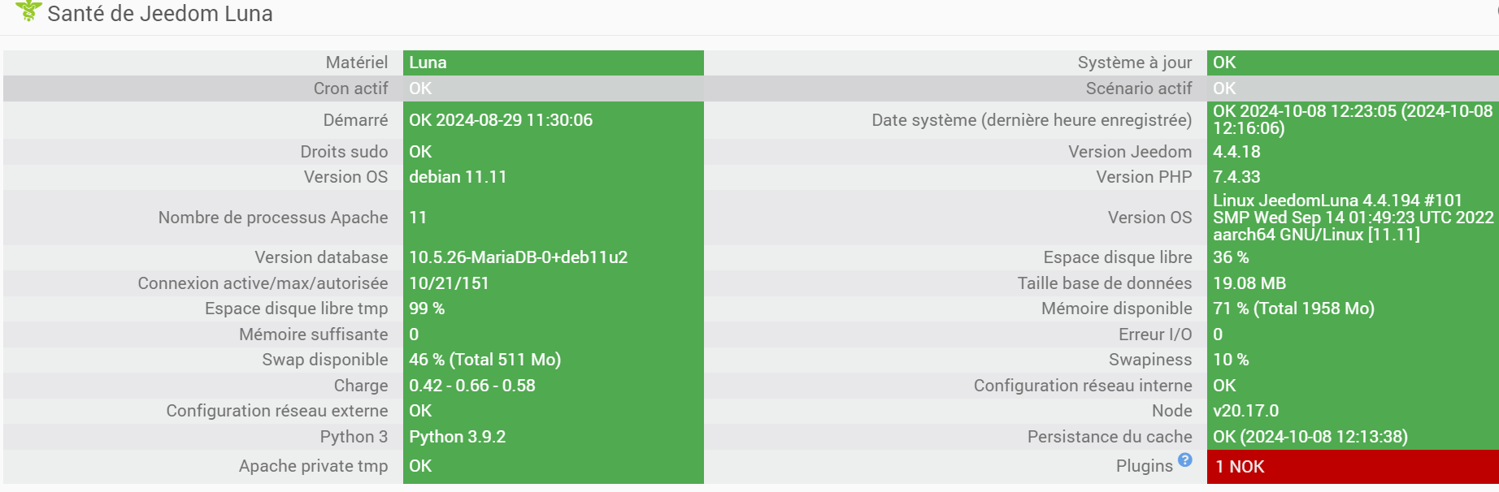Click the 'Taille base de données' label
The height and width of the screenshot is (492, 1499).
pyautogui.click(x=1105, y=283)
